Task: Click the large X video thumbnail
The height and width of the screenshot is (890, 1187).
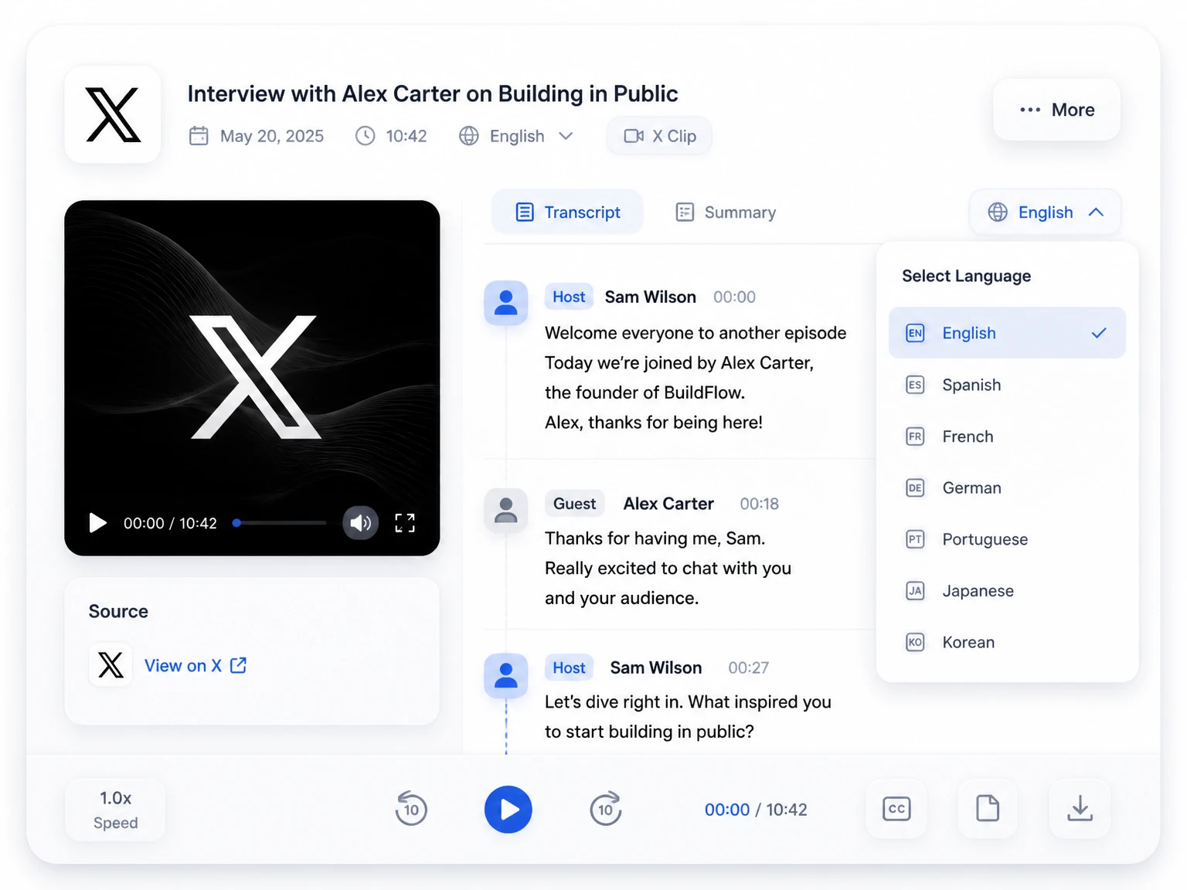Action: pos(256,377)
